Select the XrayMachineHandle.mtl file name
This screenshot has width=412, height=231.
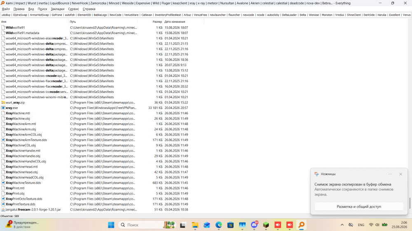pos(23,151)
